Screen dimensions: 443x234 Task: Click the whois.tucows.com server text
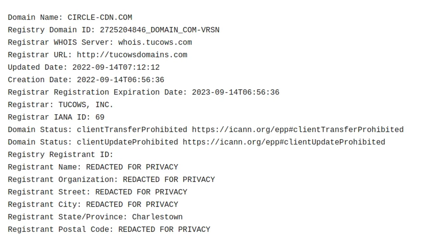click(155, 42)
